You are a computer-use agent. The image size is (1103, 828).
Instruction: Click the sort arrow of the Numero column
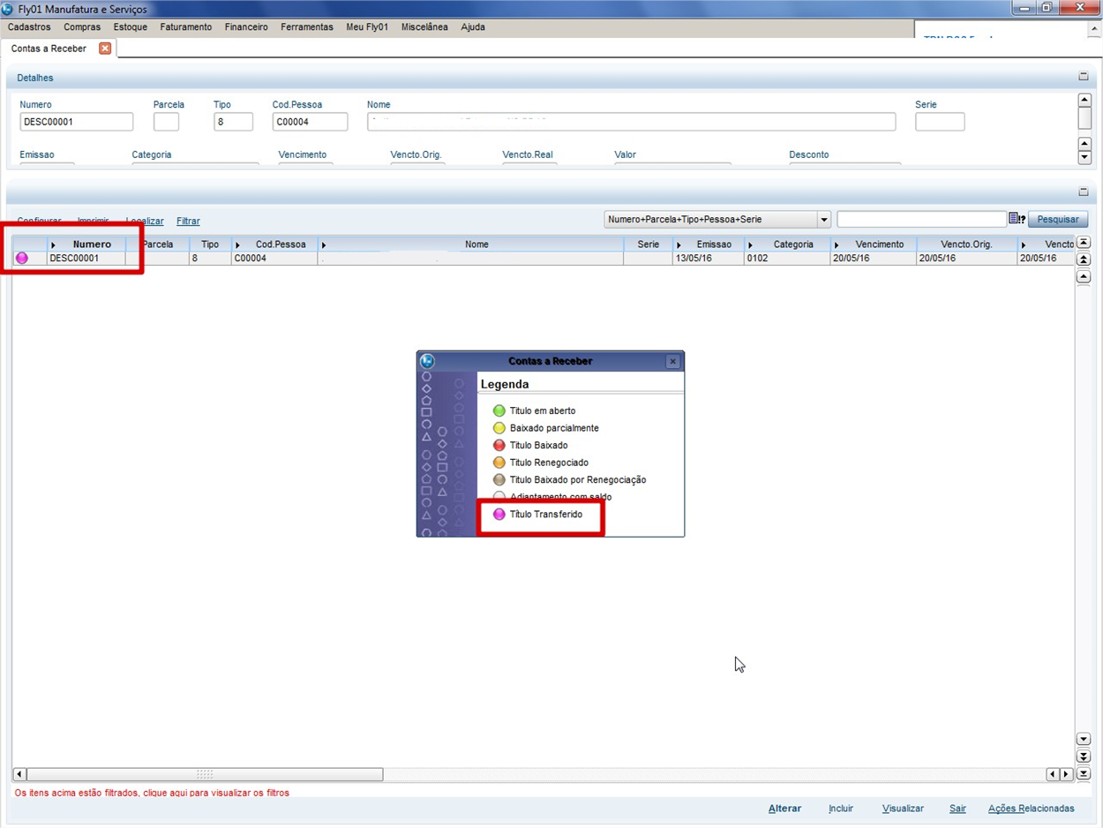[x=54, y=245]
